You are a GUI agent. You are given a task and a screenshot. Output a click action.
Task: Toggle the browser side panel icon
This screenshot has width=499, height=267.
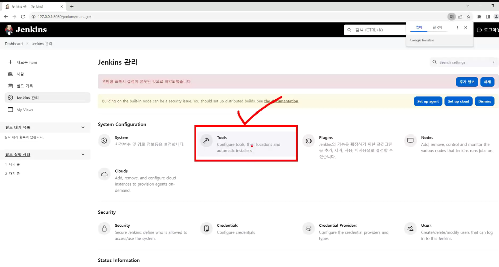488,17
